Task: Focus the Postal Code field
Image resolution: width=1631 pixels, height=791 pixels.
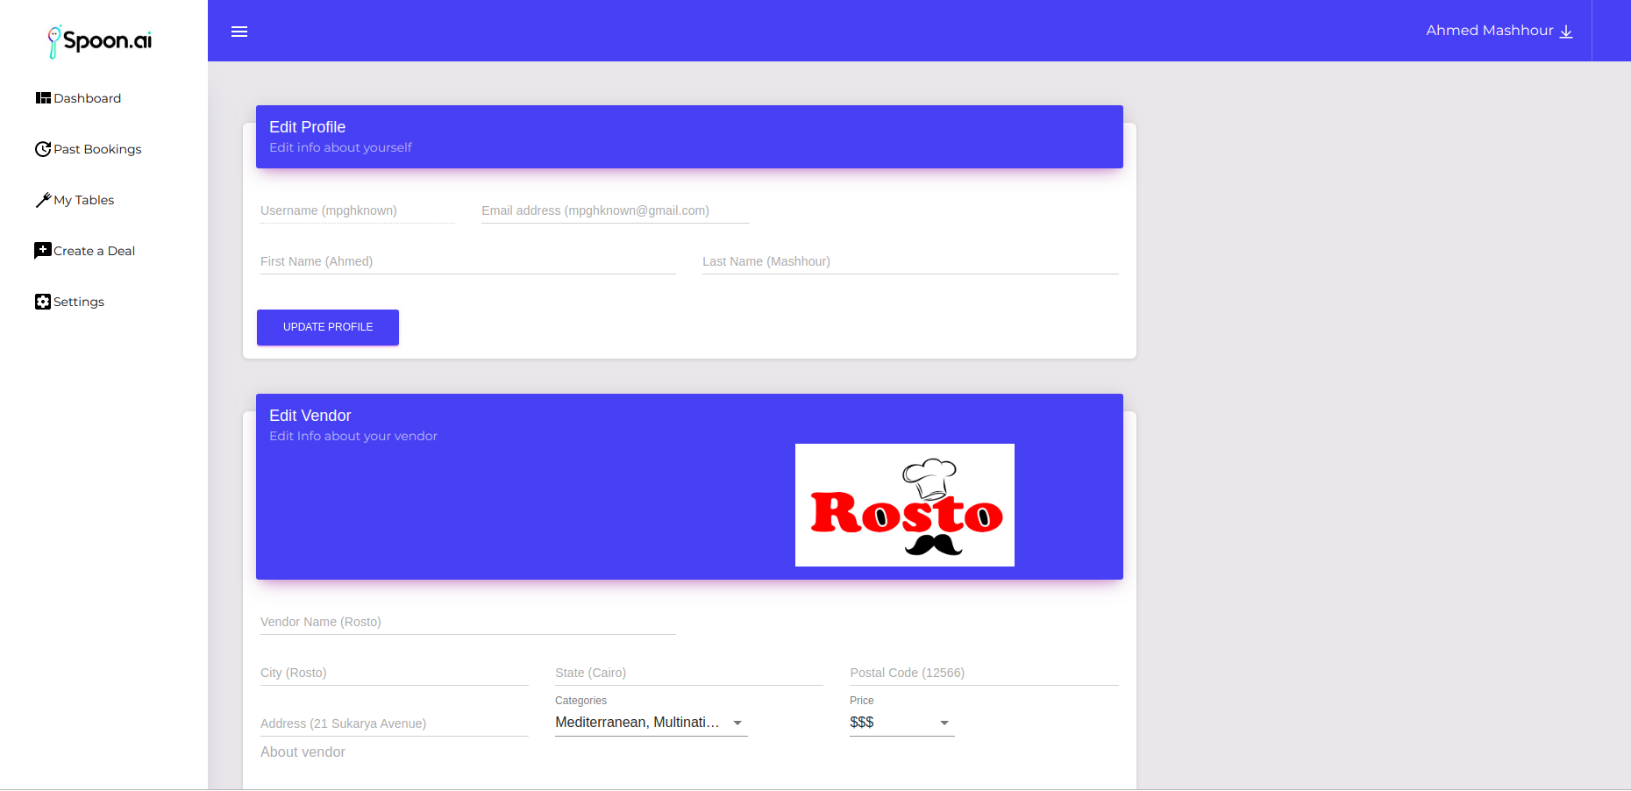Action: (984, 673)
